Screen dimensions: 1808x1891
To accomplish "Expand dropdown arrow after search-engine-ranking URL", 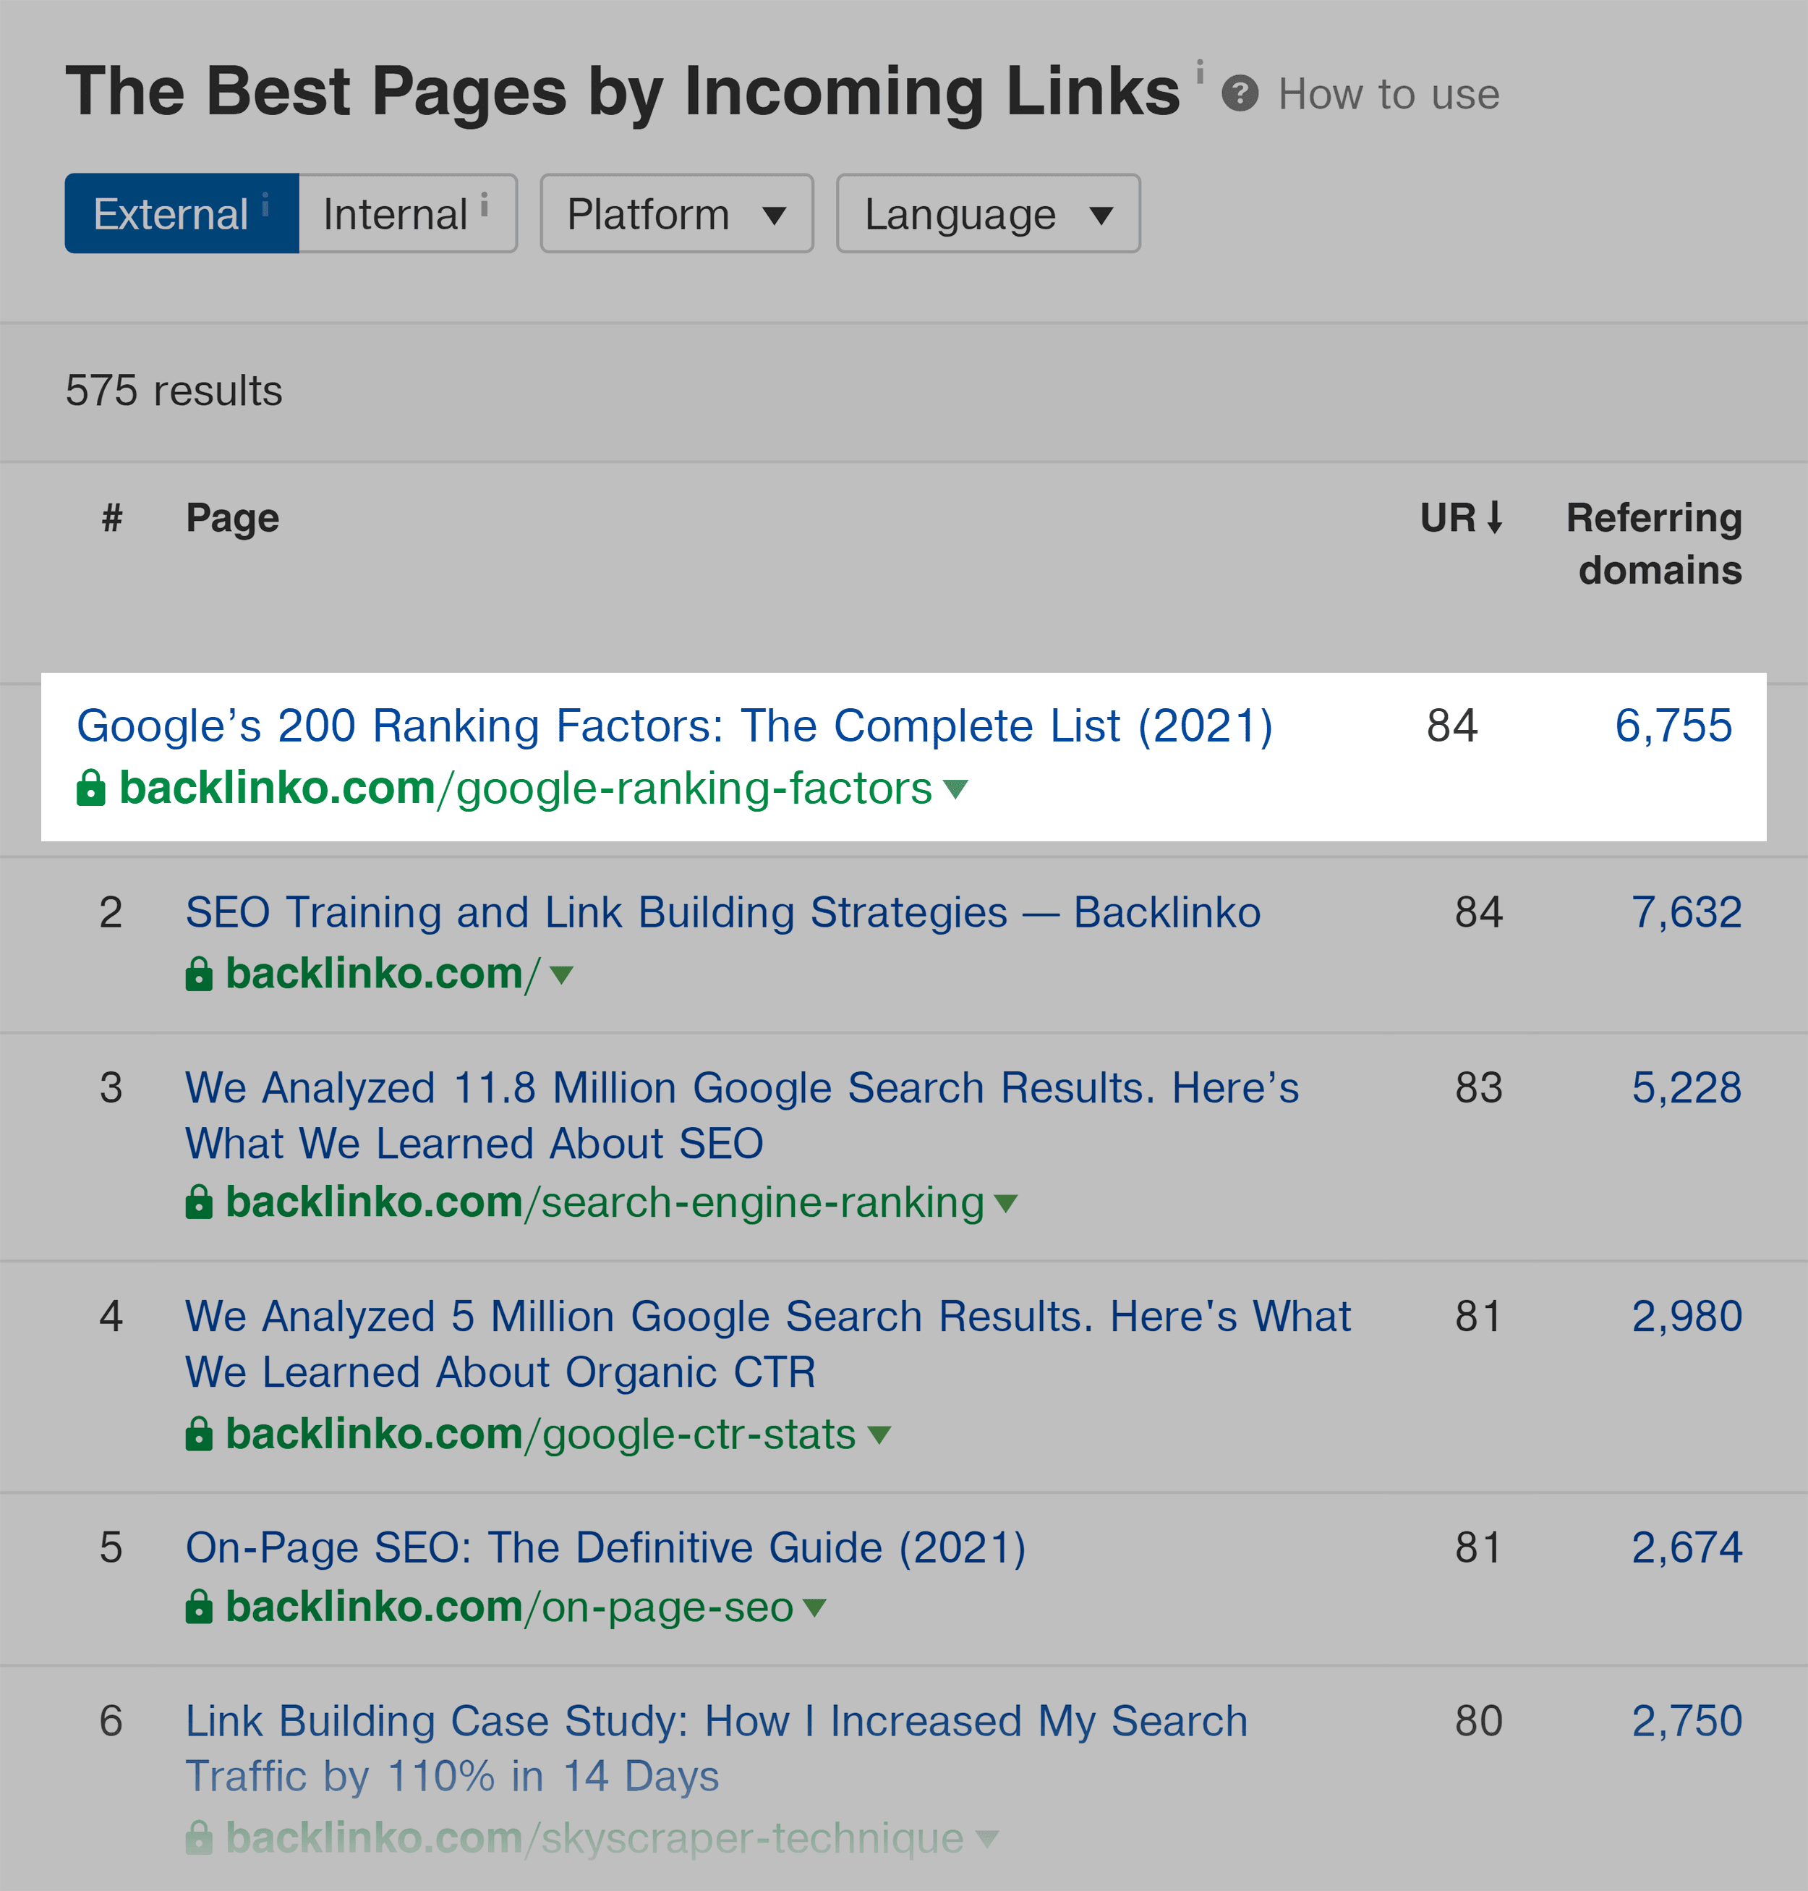I will [1005, 1204].
